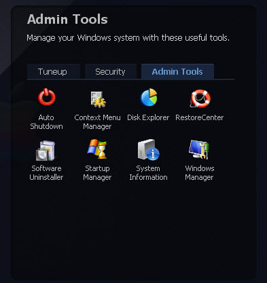Click the RestoreCenter label
267x283 pixels.
(x=200, y=117)
